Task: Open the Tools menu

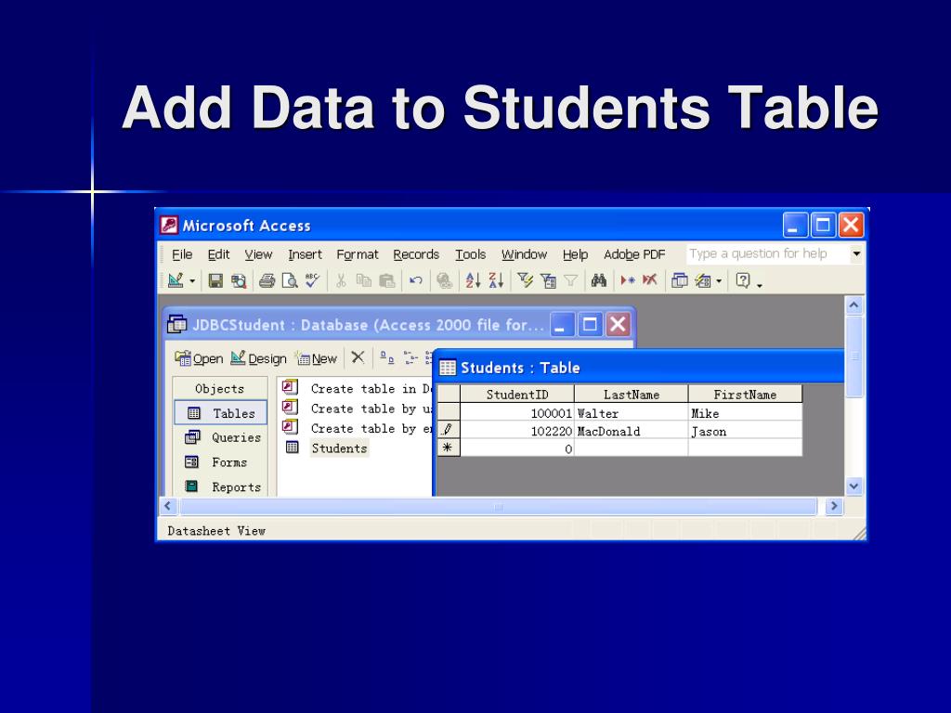Action: 471,254
